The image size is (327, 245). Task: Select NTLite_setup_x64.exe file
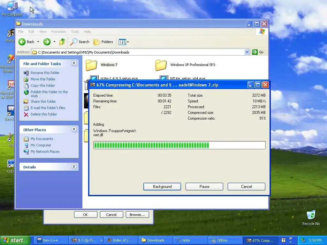click(187, 78)
